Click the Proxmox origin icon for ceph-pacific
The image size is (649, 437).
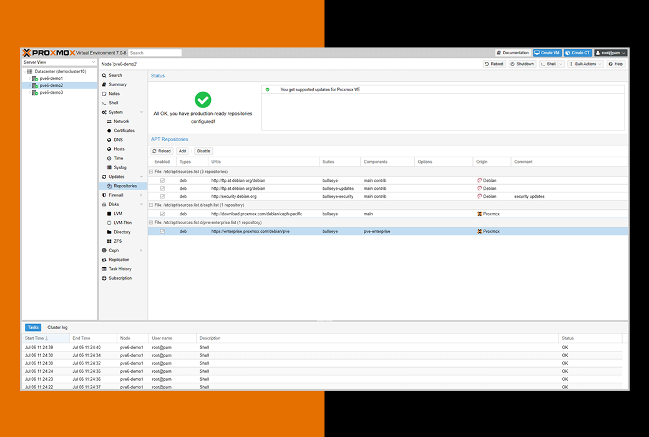coord(479,214)
